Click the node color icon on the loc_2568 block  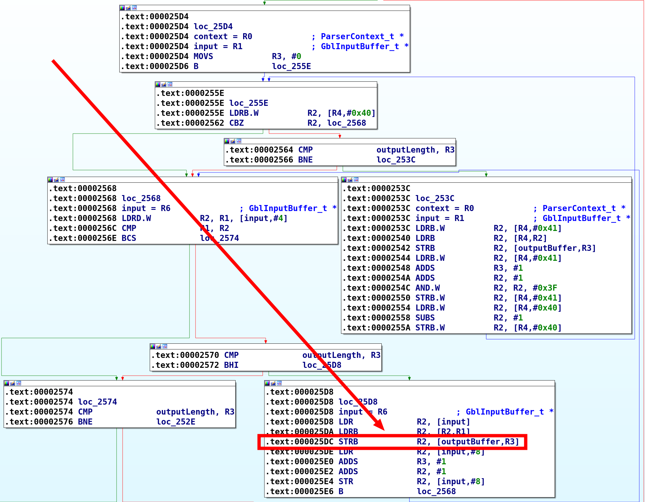[x=50, y=180]
